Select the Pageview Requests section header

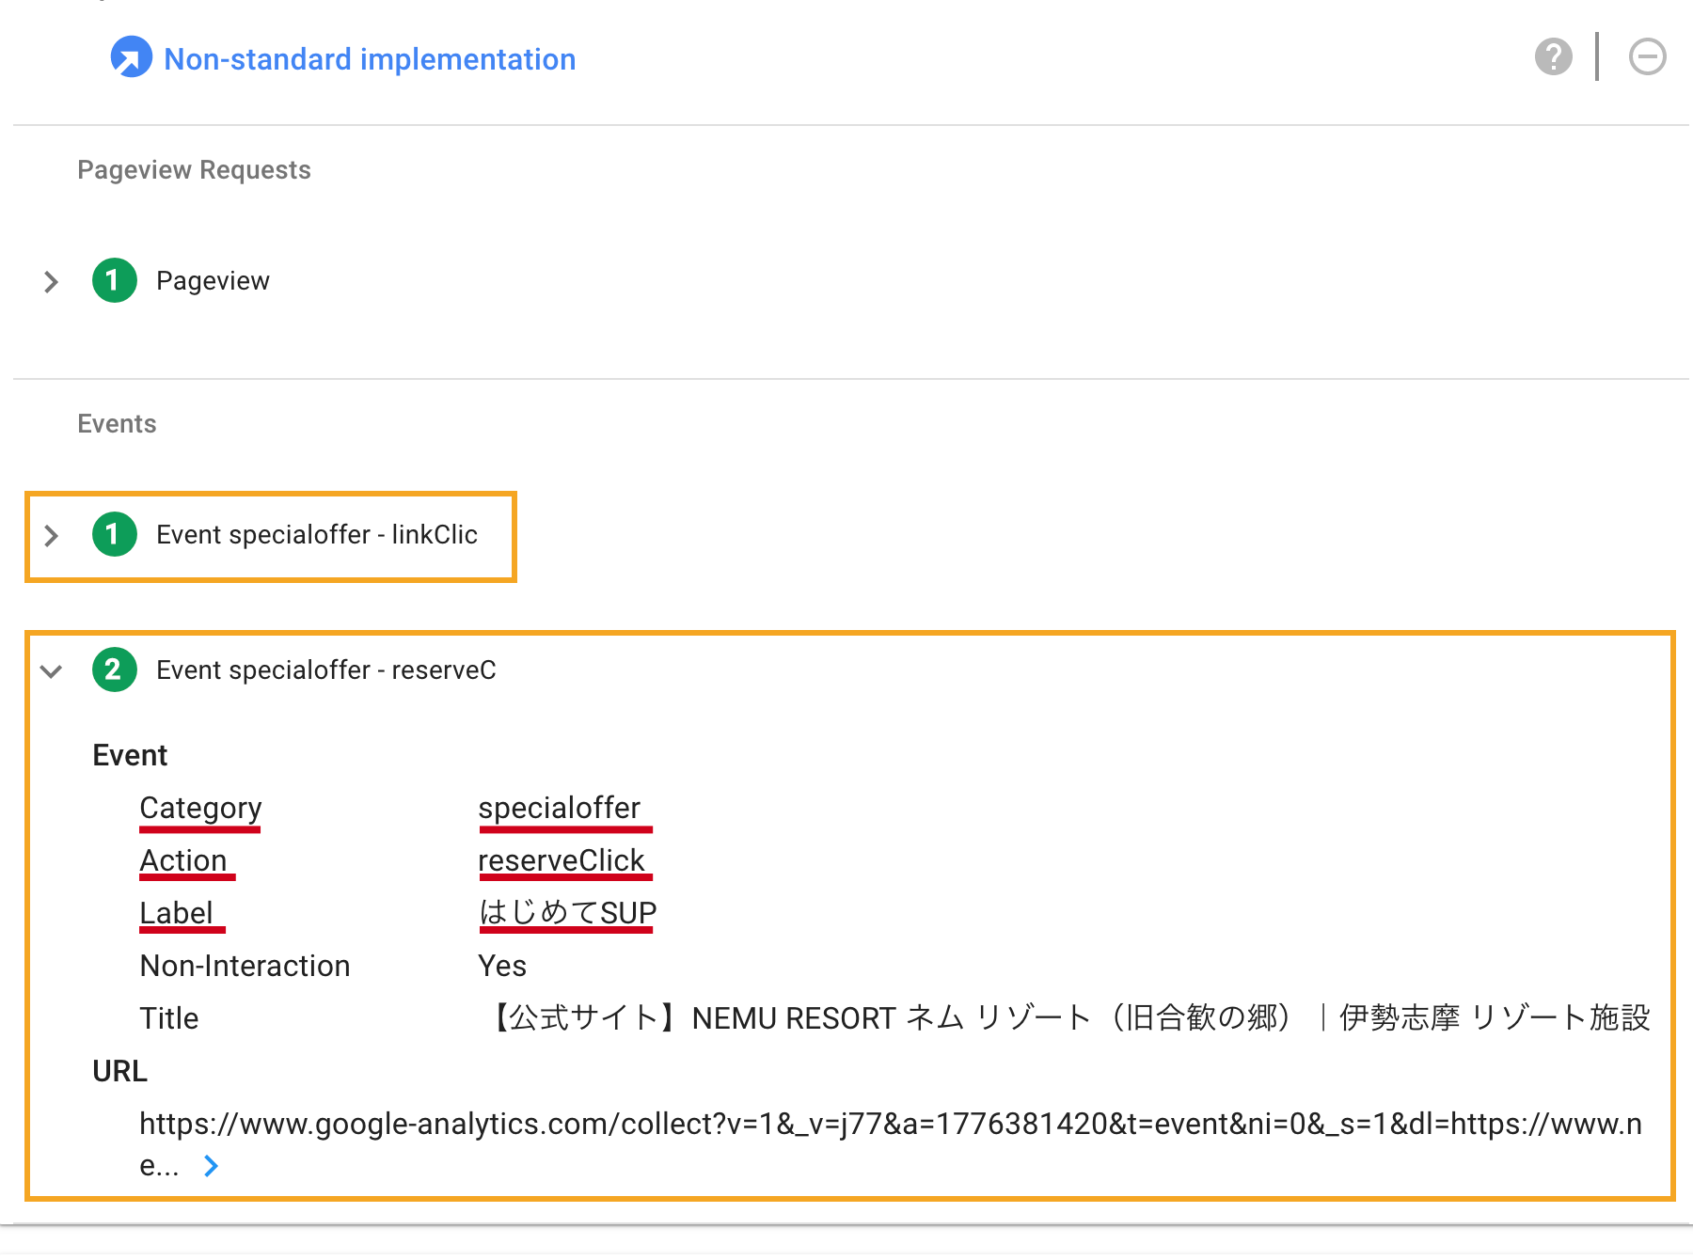(194, 170)
